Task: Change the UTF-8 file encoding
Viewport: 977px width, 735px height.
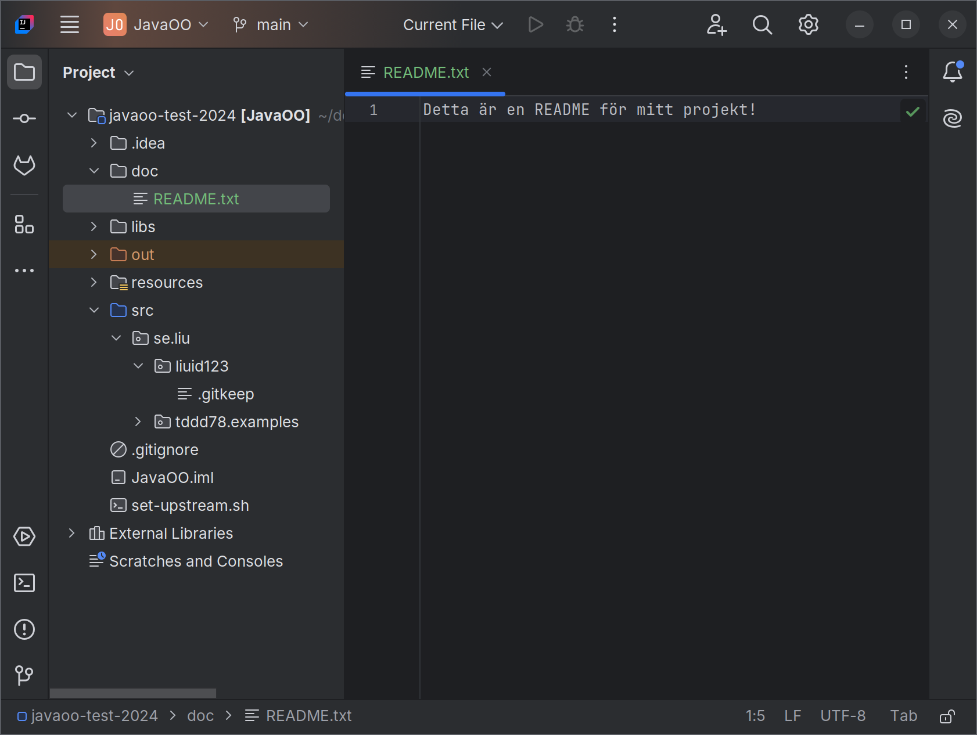Action: (843, 716)
